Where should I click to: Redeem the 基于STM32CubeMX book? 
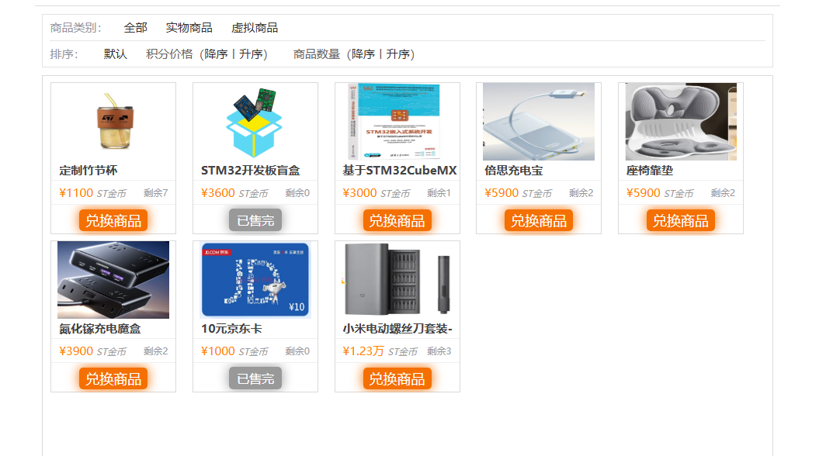coord(397,220)
